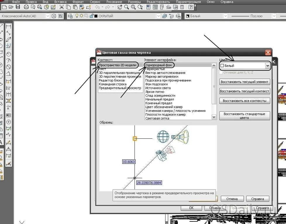Screen dimensions: 286x224
Task: Click the Zoom Previous icon
Action: coord(140,7)
